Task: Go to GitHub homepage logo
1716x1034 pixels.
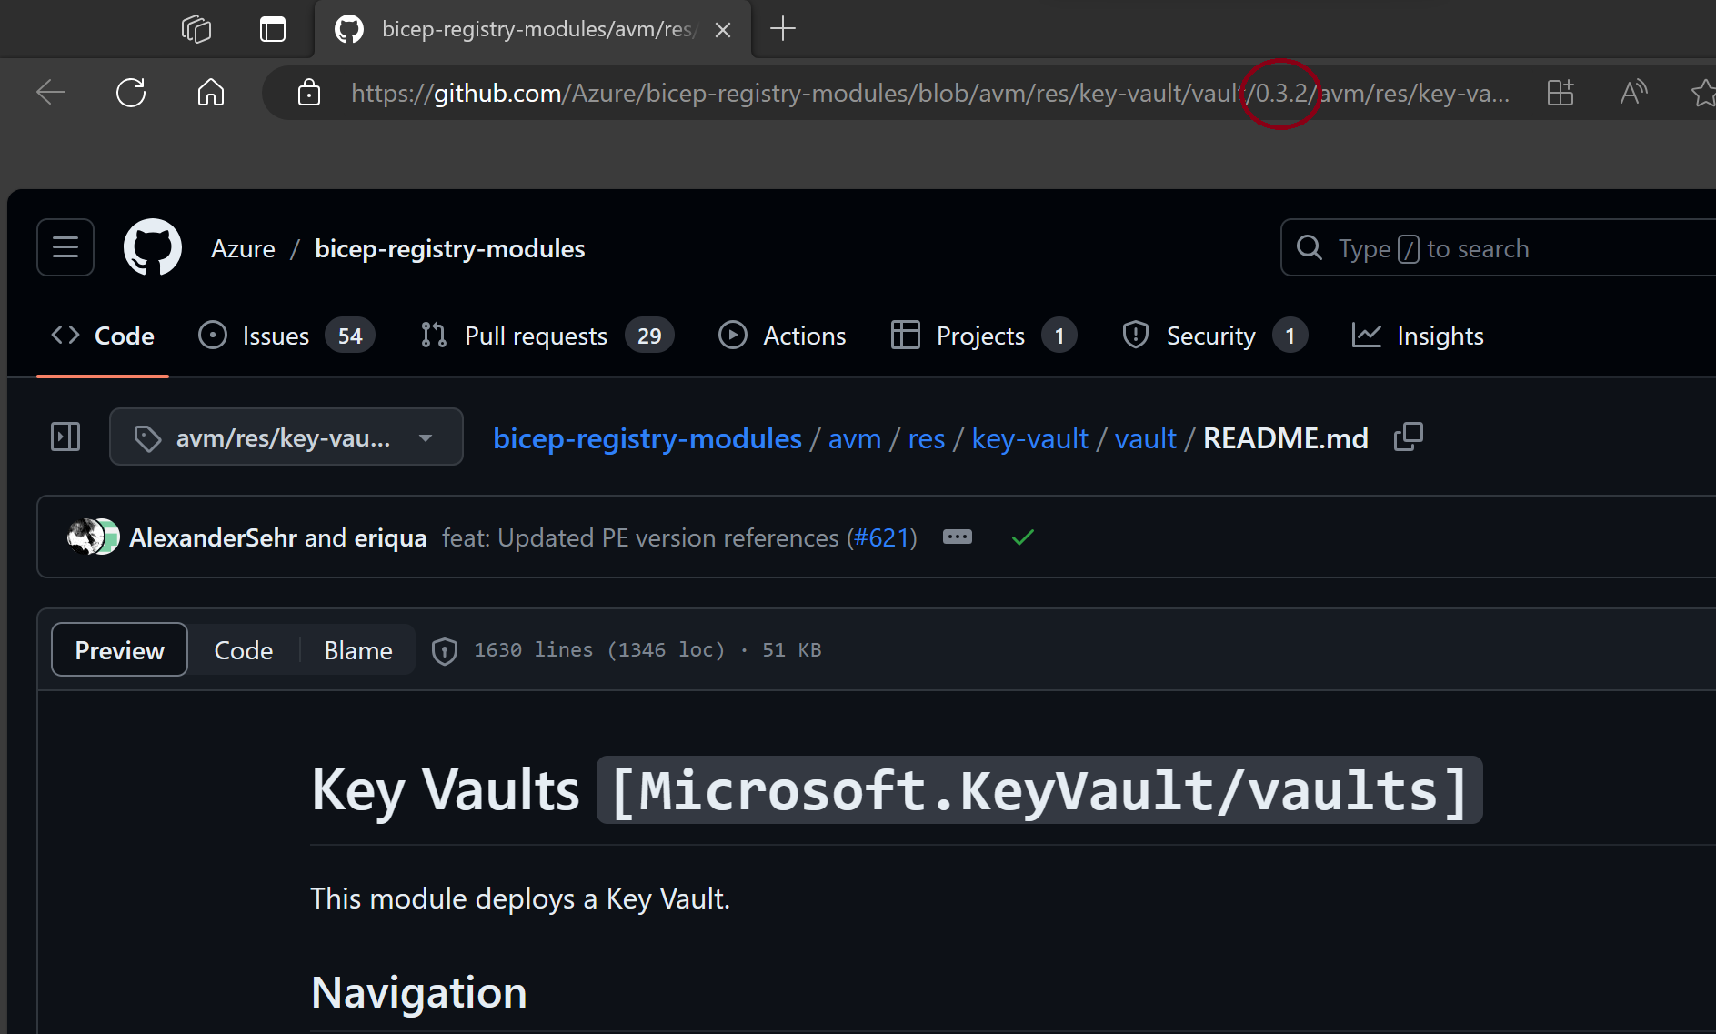Action: pos(152,247)
